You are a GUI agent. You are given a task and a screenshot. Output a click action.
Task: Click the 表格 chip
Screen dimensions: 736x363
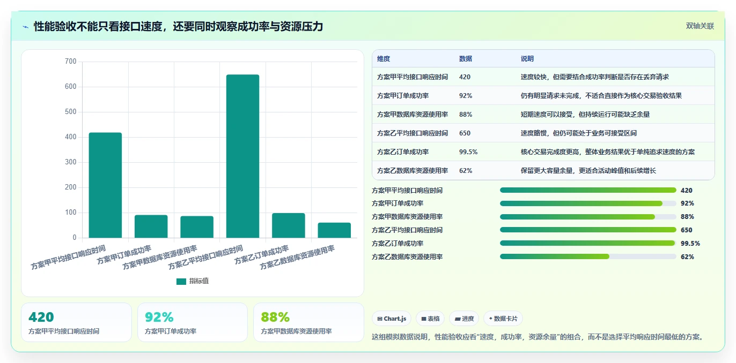(x=430, y=319)
